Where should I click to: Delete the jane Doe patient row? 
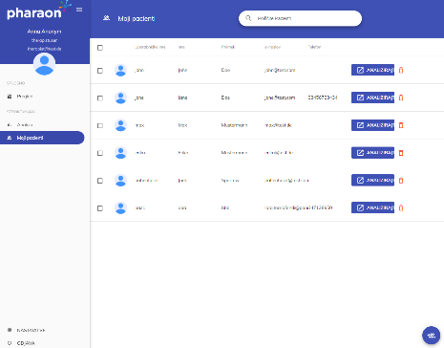pos(401,98)
